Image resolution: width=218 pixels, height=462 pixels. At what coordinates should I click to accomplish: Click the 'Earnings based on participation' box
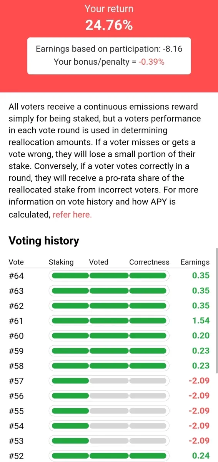[109, 56]
